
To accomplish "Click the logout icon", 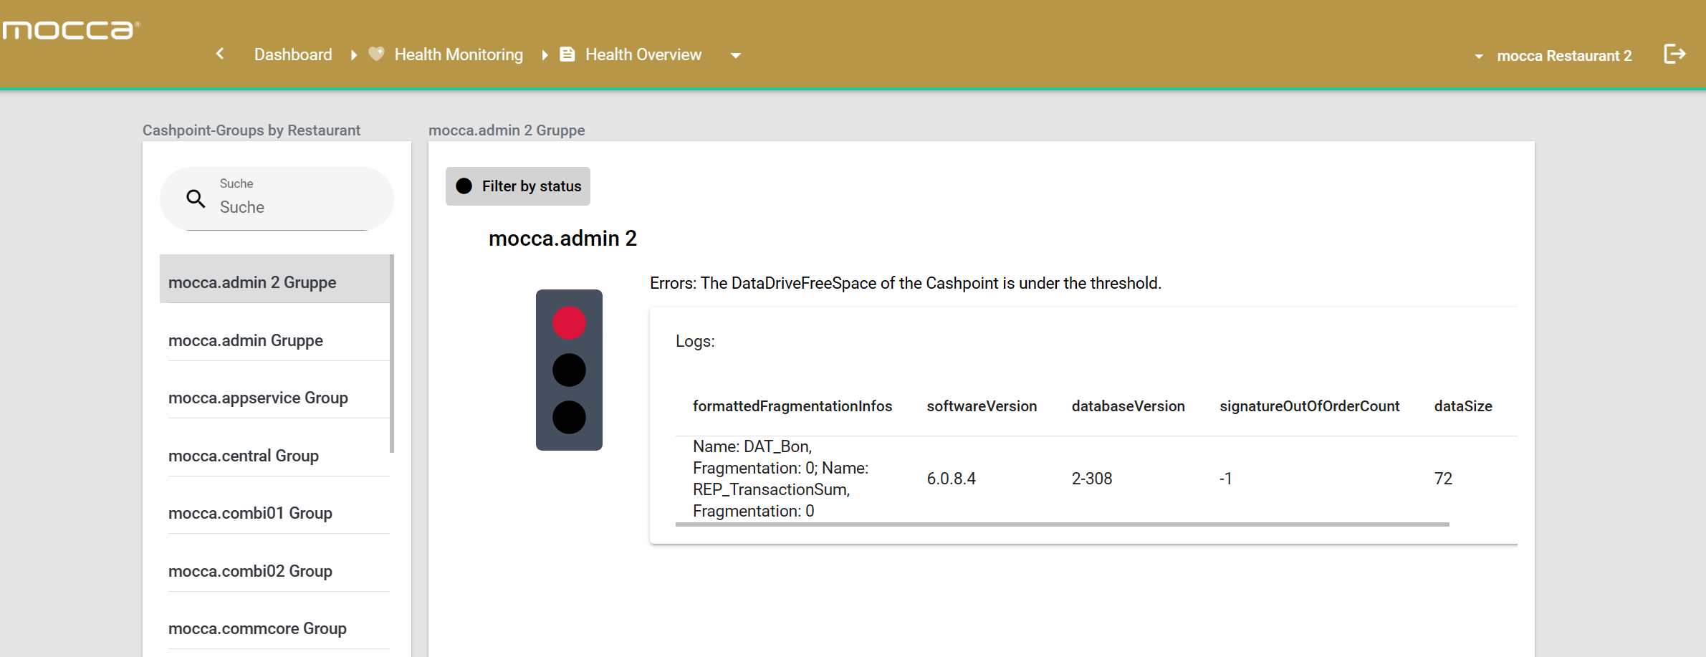I will (1674, 54).
